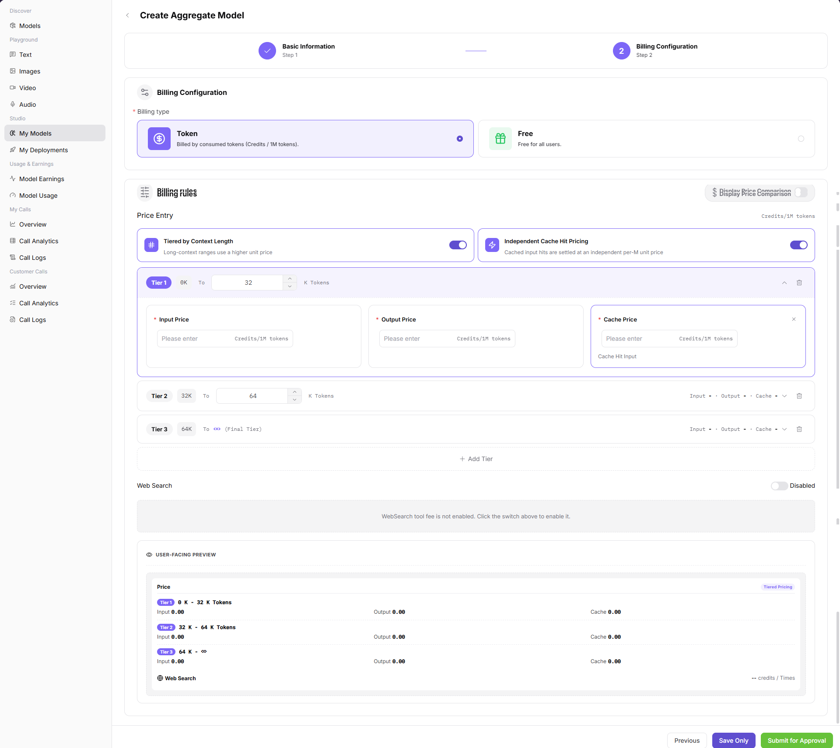
Task: Click the back arrow beside Create Aggregate Model
Action: (x=127, y=15)
